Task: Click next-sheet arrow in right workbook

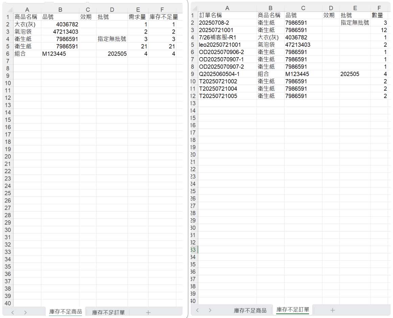Action: click(x=210, y=310)
